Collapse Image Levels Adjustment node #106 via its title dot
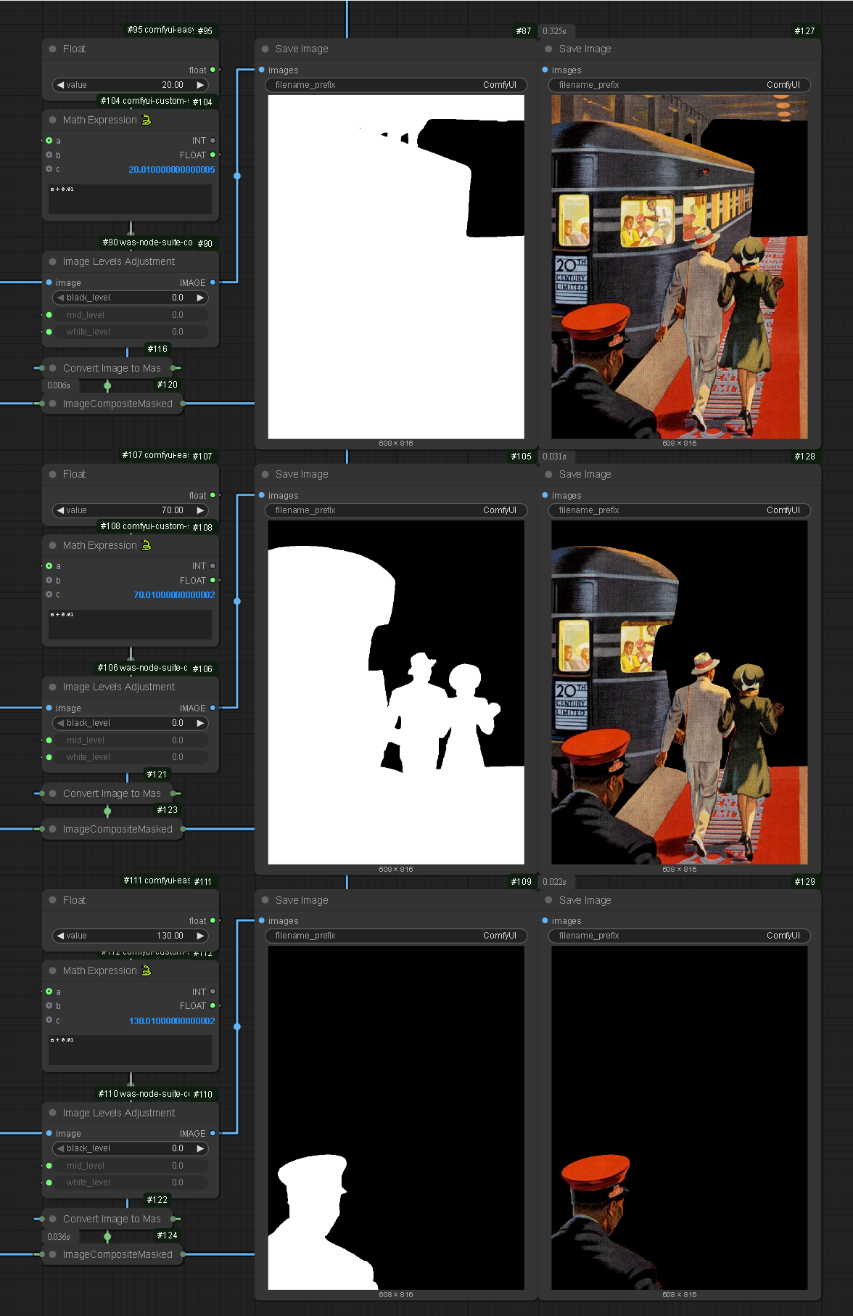853x1316 pixels. click(53, 687)
